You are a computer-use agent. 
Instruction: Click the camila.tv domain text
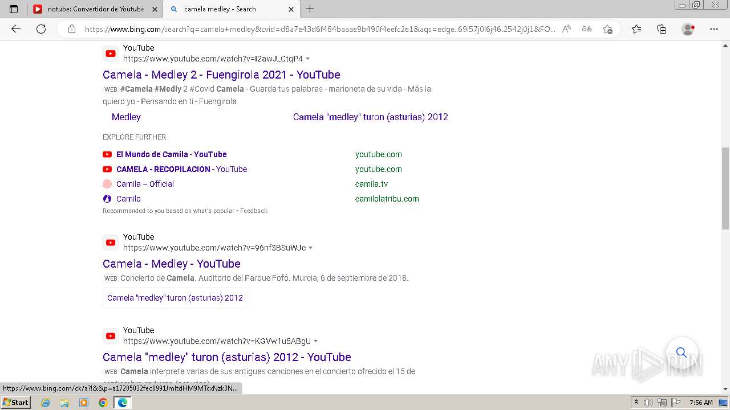pyautogui.click(x=371, y=184)
